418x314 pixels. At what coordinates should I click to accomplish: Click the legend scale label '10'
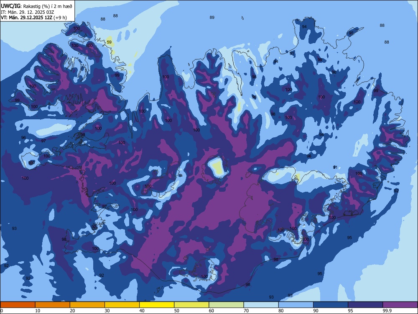click(38, 311)
